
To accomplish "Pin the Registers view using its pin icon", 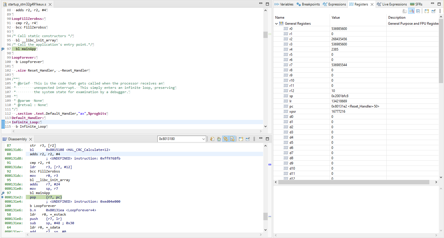I will pos(433,11).
